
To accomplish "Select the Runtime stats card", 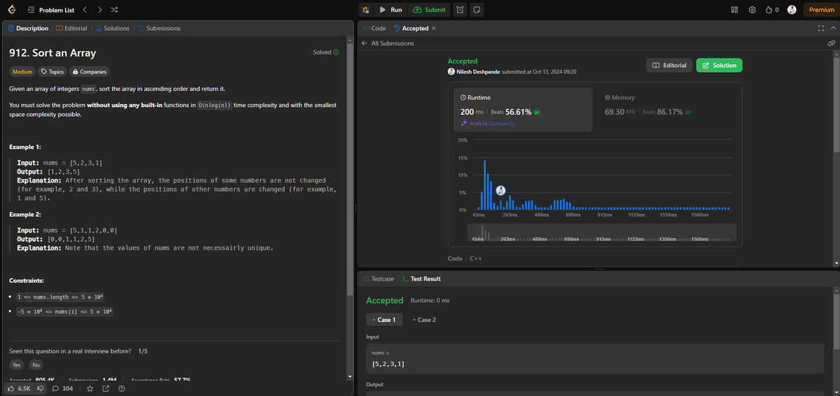I will 522,110.
